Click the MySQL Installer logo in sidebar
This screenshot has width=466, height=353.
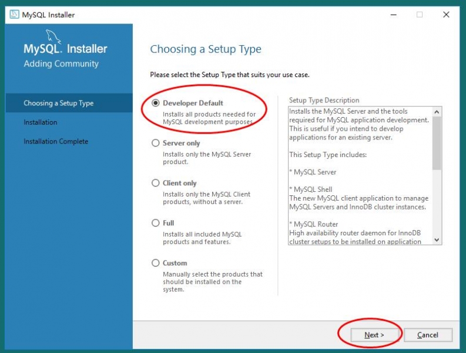coord(65,49)
